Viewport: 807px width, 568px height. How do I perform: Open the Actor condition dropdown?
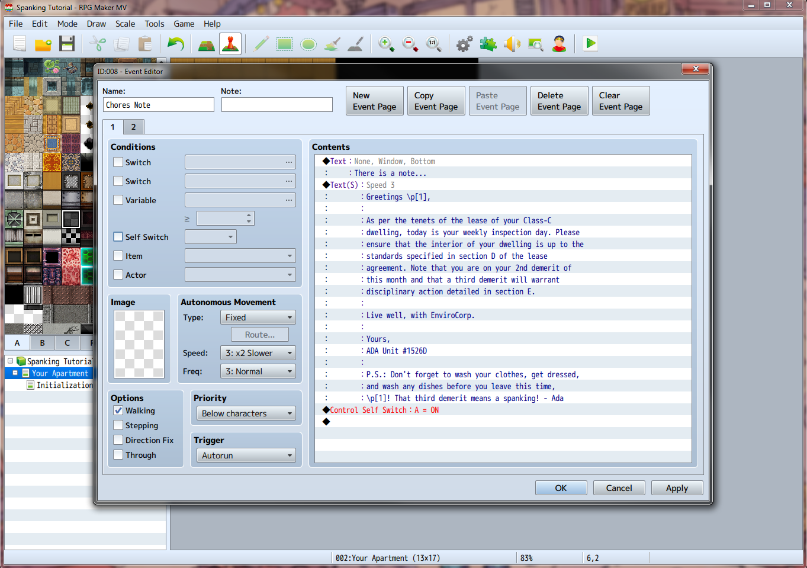click(240, 275)
